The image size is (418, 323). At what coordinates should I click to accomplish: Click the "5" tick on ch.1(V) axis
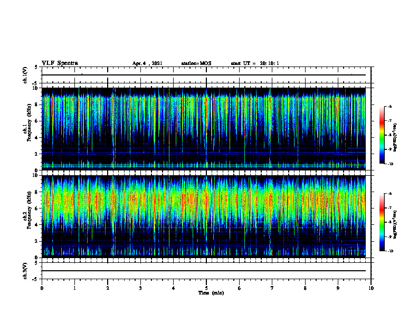(x=37, y=67)
